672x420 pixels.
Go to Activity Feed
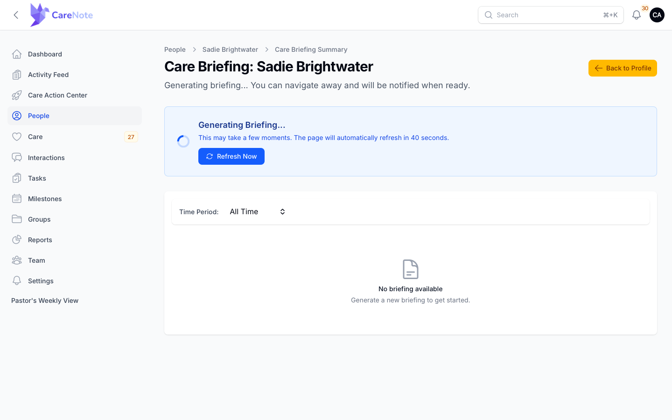75,75
